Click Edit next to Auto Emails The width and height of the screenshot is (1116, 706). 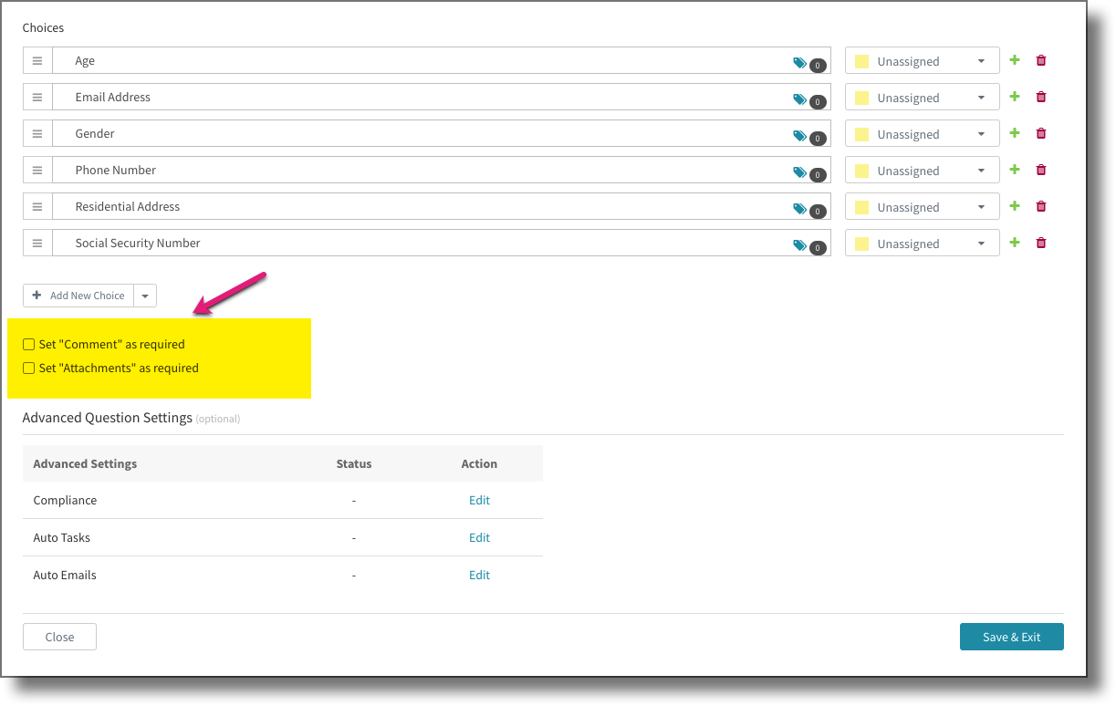pos(479,575)
